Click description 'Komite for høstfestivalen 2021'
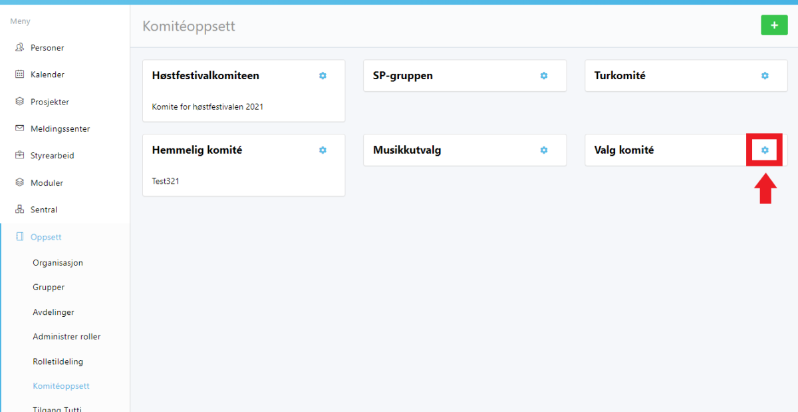This screenshot has height=412, width=798. click(207, 106)
